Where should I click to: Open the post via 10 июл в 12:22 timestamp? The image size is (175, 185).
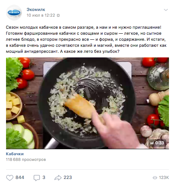41,15
